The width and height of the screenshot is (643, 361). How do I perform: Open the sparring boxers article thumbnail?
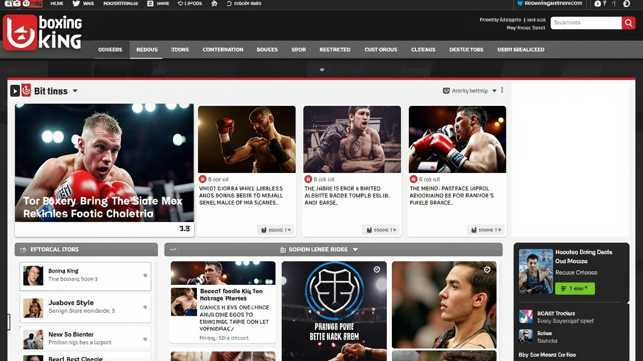(x=457, y=139)
